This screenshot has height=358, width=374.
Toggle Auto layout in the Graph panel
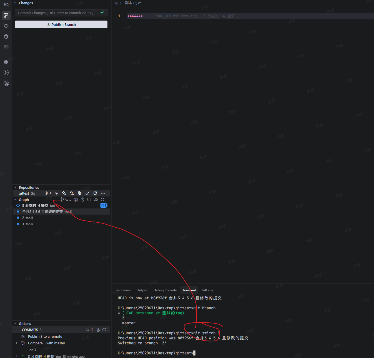(66, 199)
